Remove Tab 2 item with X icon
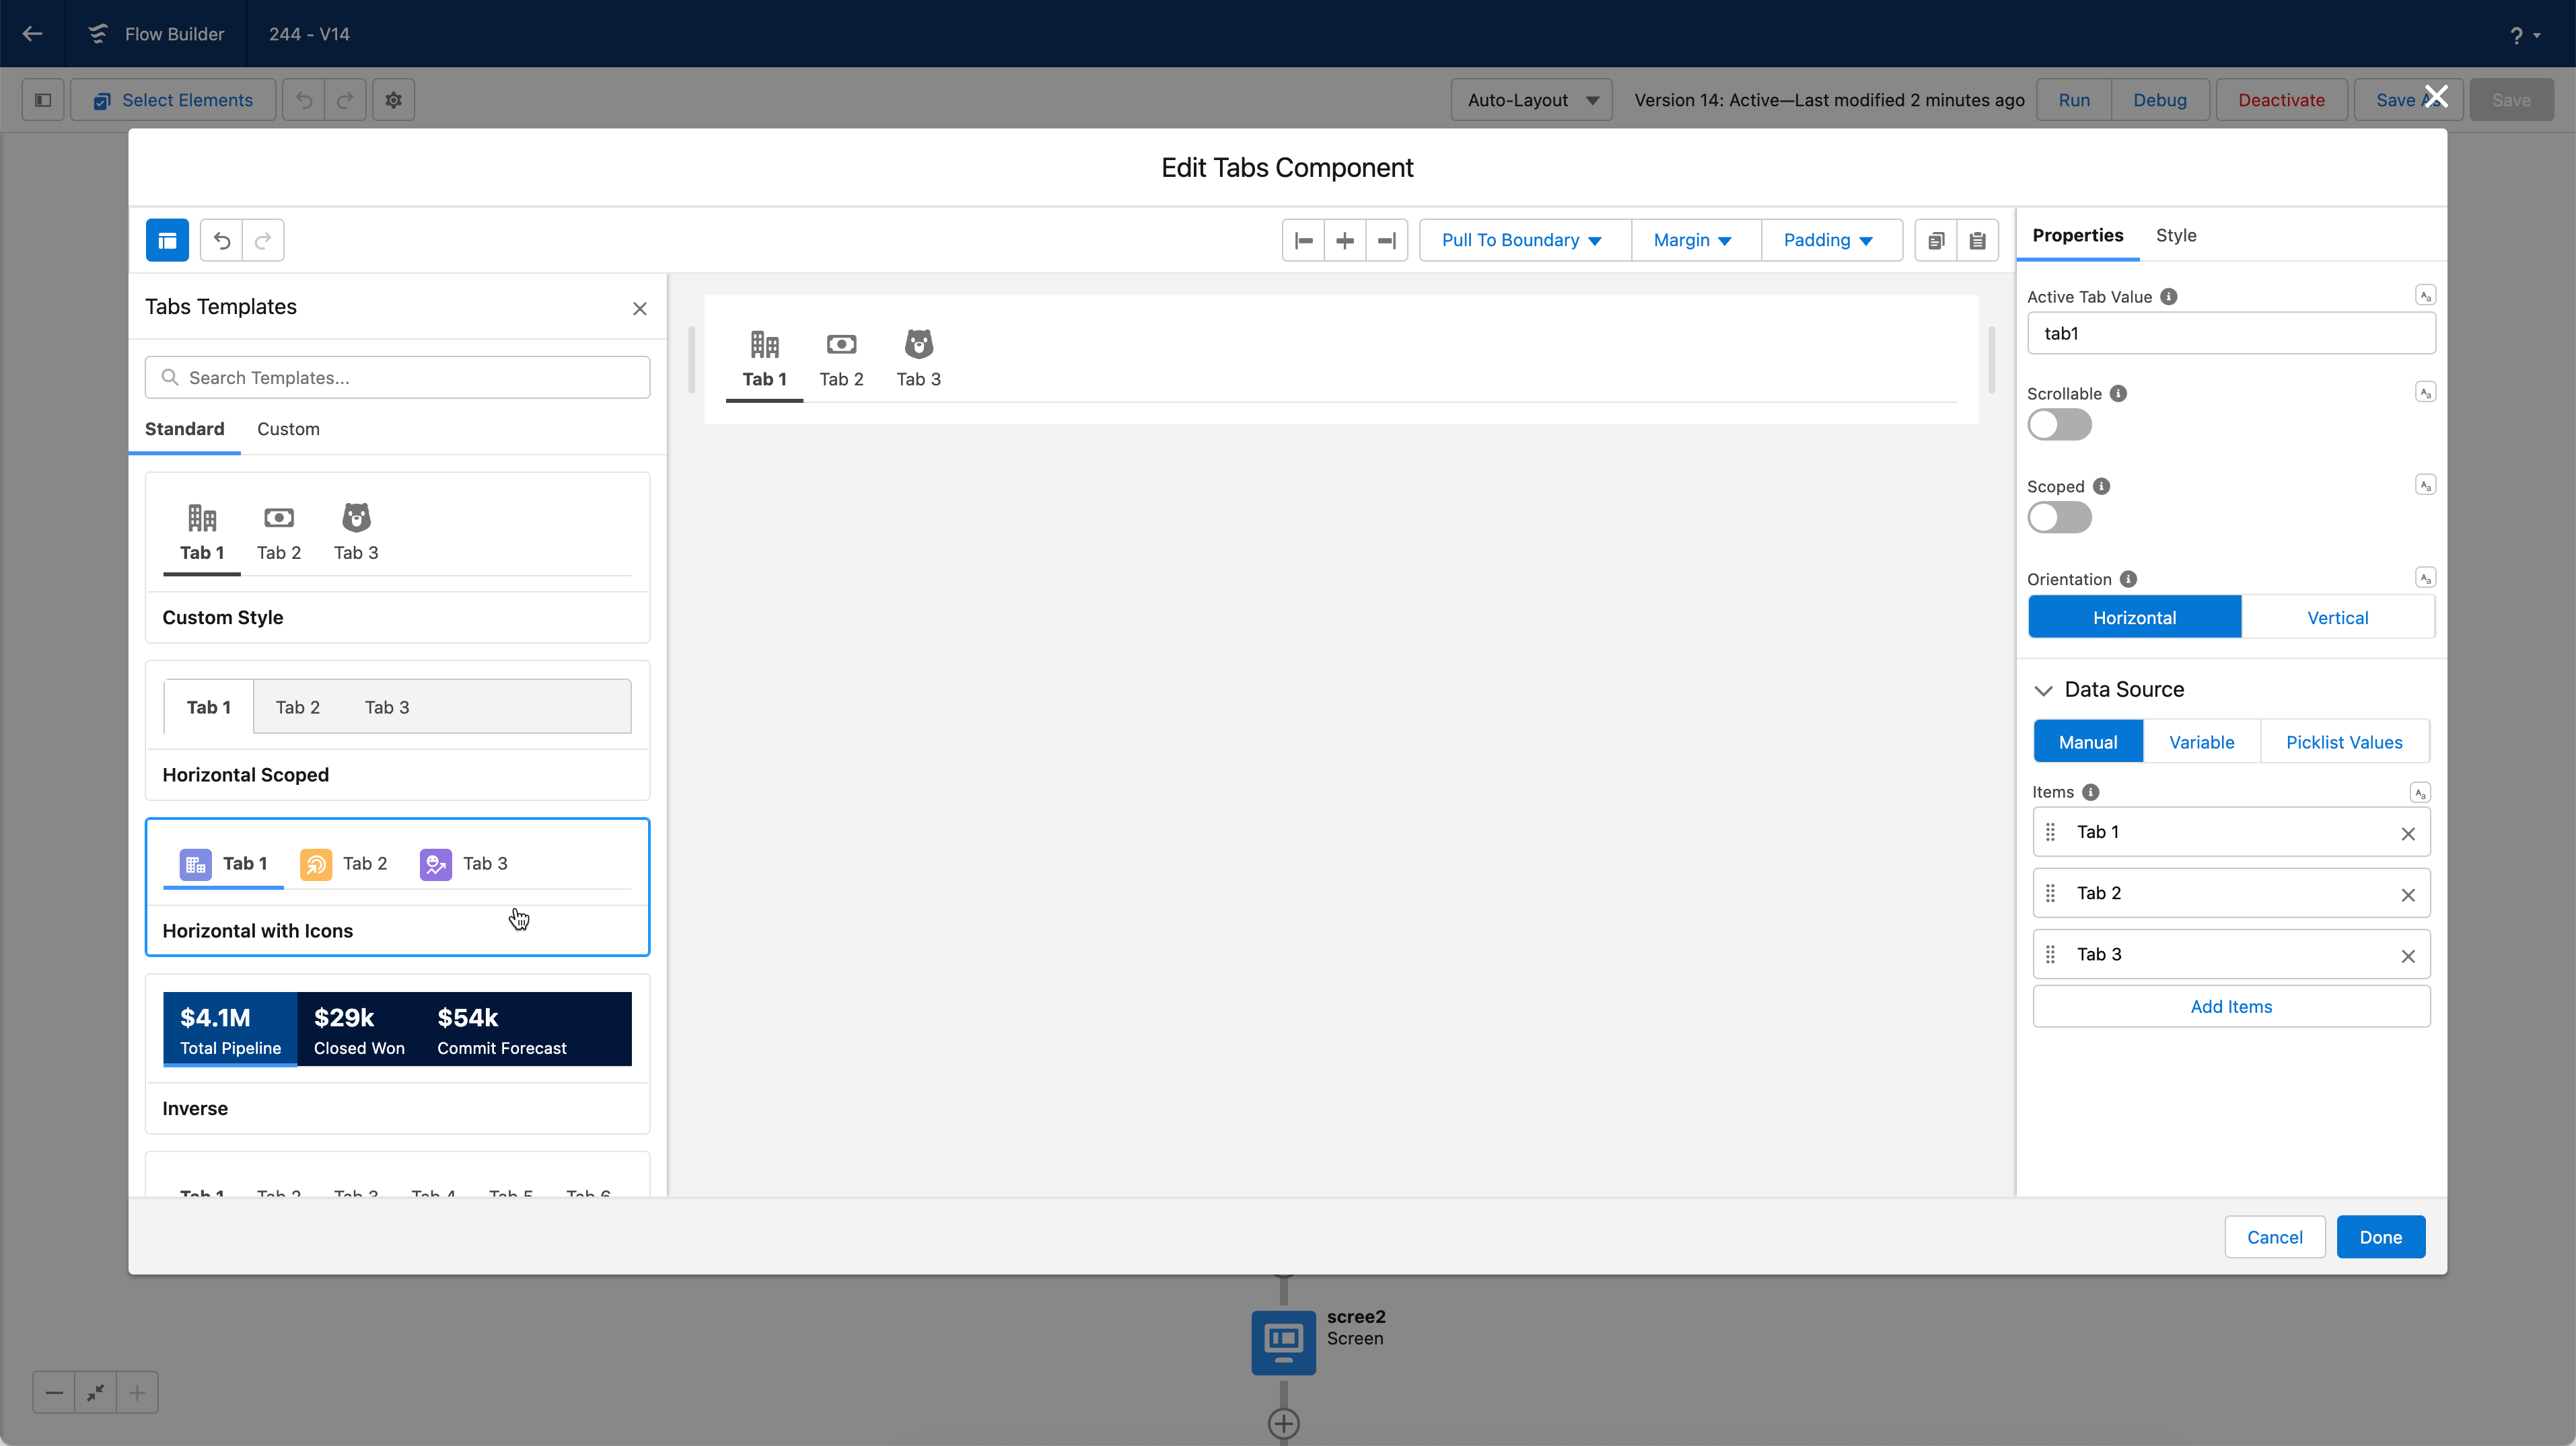2576x1446 pixels. pyautogui.click(x=2408, y=895)
